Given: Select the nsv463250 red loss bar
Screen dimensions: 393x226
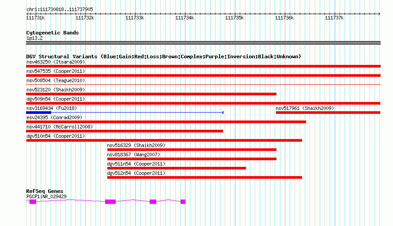Looking at the screenshot, I should coord(203,66).
